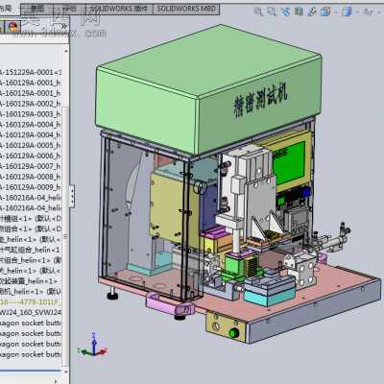Switch to the SOLIDWORKS 插件 tab
The image size is (384, 384).
coord(119,9)
